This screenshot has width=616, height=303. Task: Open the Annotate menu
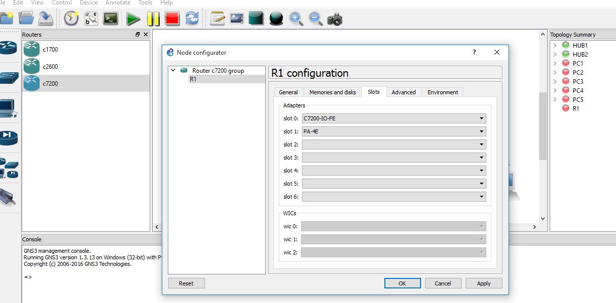point(118,3)
